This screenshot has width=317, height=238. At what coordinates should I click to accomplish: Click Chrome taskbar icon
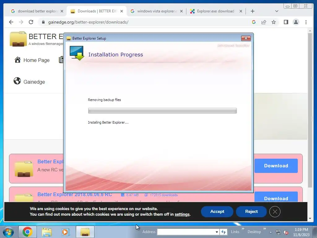tap(28, 232)
